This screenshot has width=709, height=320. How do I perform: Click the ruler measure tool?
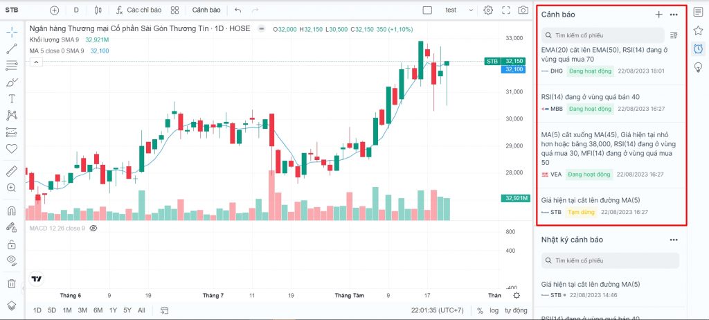[12, 170]
